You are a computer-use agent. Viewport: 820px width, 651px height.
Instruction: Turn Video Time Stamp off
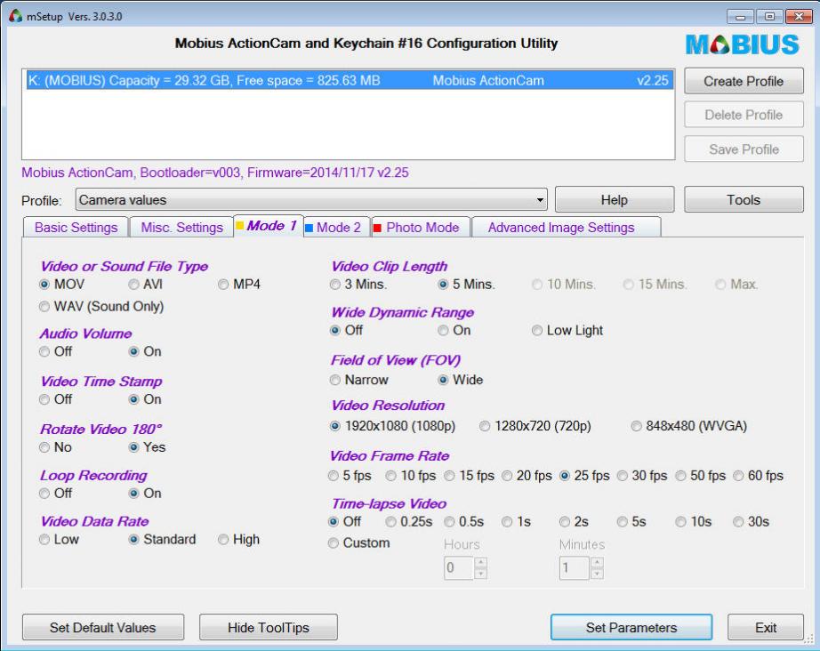click(46, 399)
